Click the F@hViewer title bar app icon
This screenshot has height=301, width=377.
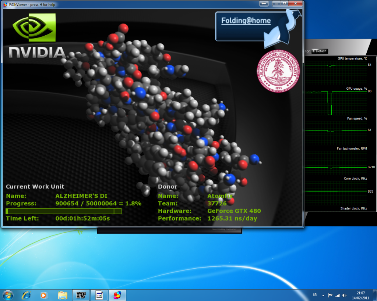tap(5, 4)
